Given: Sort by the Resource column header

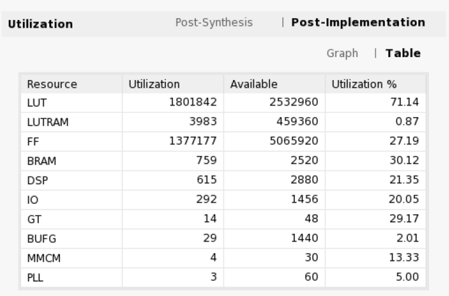Looking at the screenshot, I should pyautogui.click(x=52, y=84).
